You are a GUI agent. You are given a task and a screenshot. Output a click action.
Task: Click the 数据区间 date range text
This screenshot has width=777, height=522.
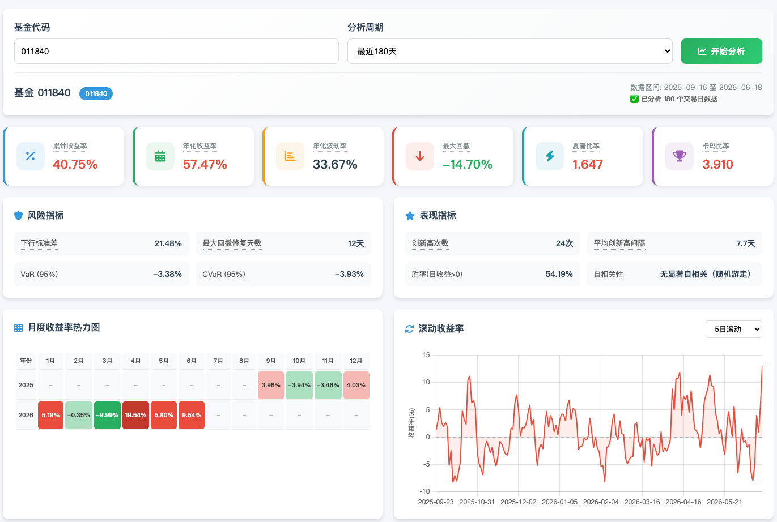click(x=696, y=88)
